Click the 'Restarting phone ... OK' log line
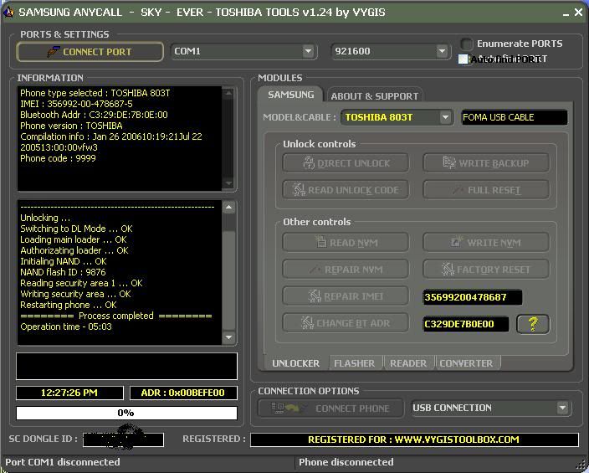The image size is (589, 473). [x=69, y=305]
